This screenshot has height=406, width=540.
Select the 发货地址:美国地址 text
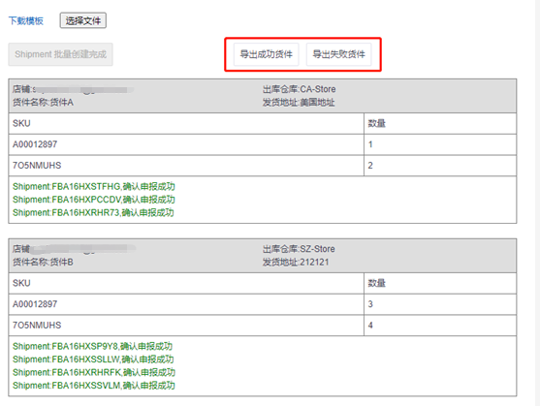point(299,103)
